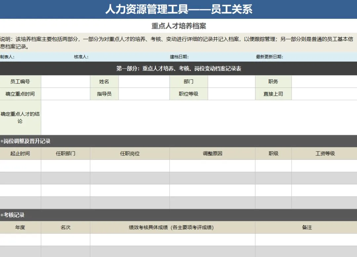357x257 pixels.
Task: Click the empty field beside 部门
Action: click(x=231, y=81)
